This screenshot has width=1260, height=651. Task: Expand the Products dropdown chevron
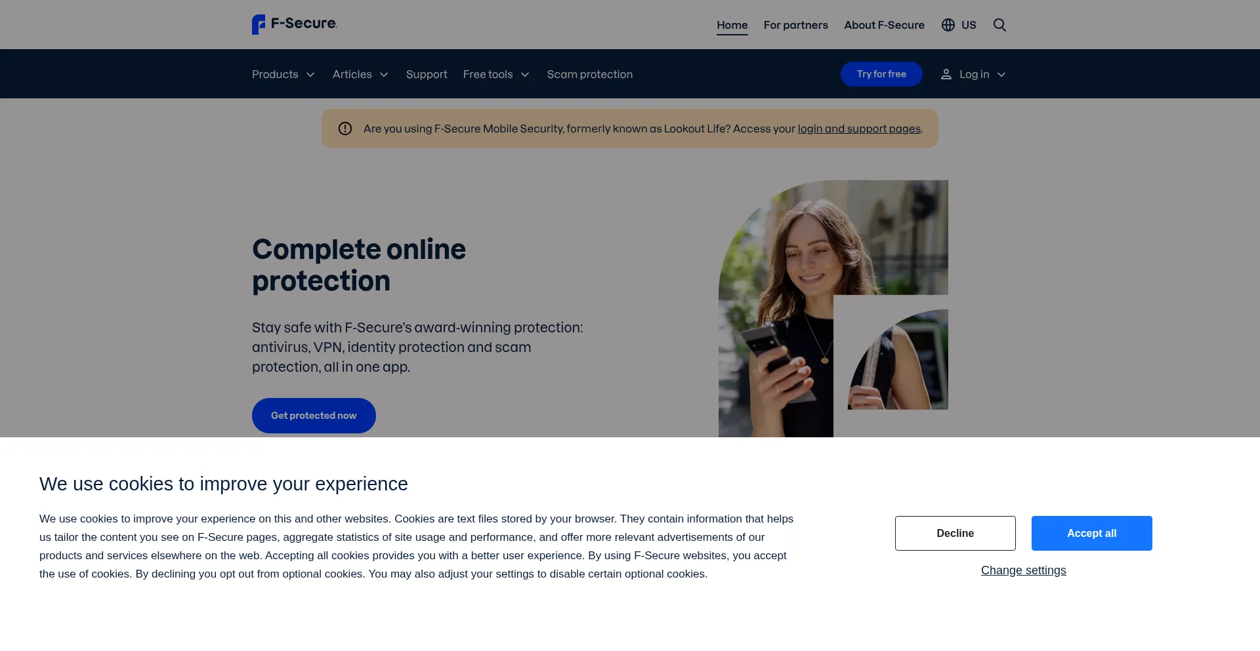[x=310, y=75]
